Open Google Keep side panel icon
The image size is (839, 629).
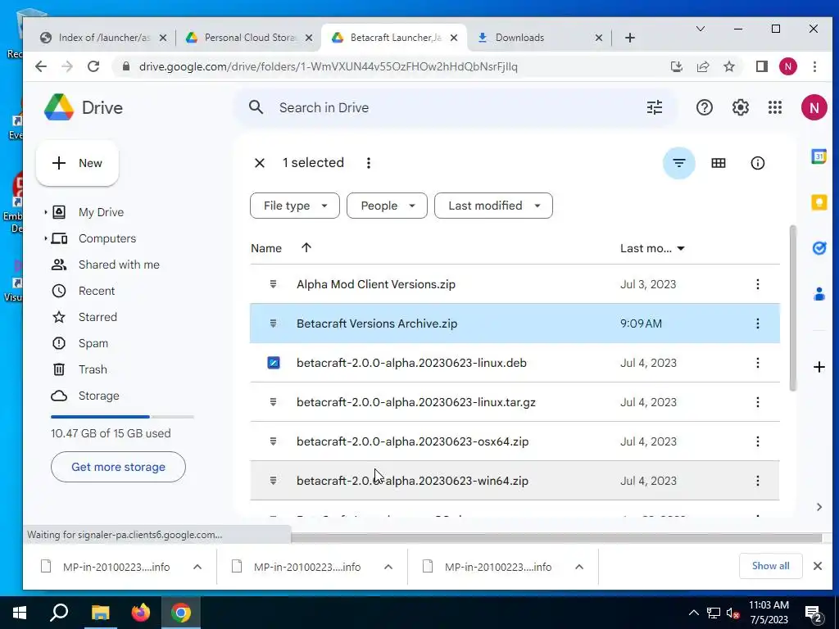(819, 202)
